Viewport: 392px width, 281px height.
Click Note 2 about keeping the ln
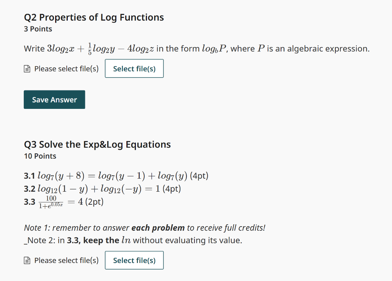[x=133, y=240]
